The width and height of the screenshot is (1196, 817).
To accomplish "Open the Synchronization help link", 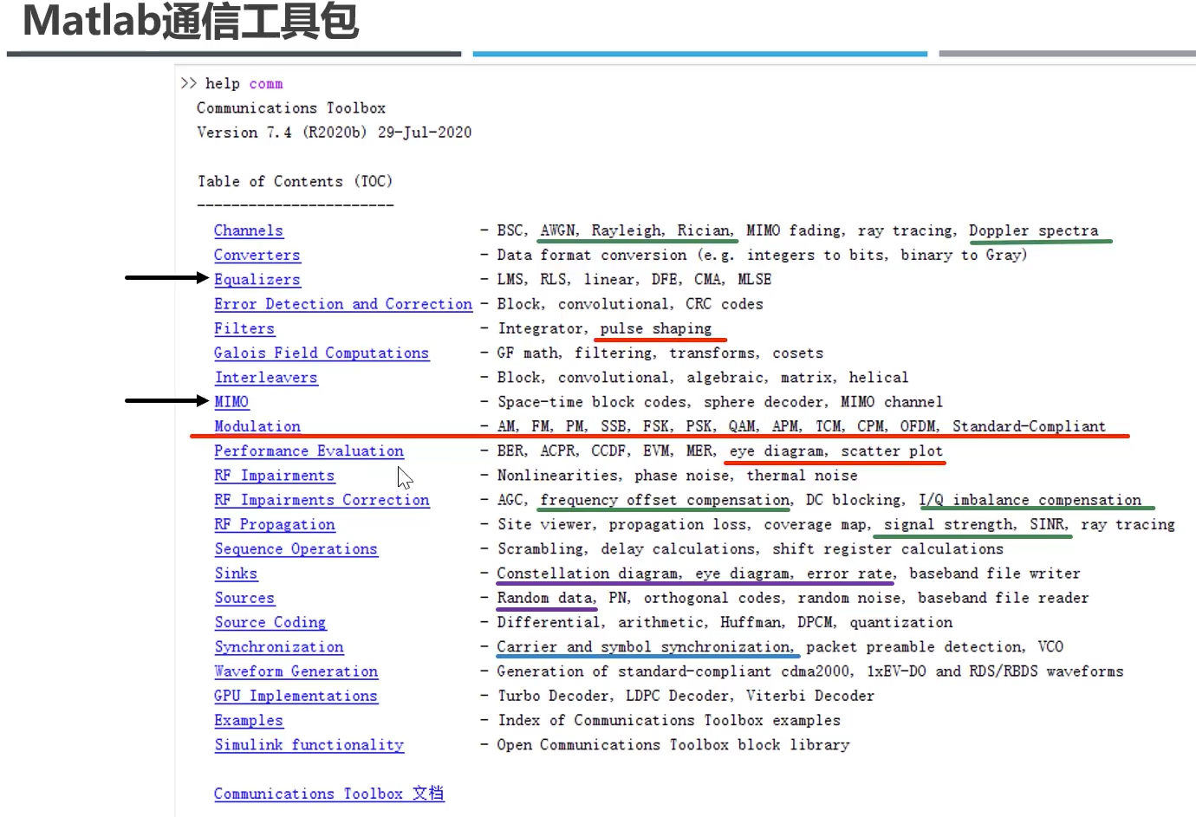I will click(279, 647).
